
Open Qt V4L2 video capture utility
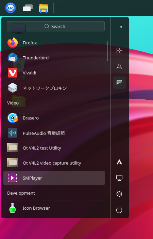[x=54, y=163]
